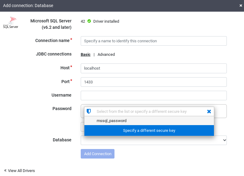This screenshot has height=176, width=244.
Task: Switch to the Advanced JDBC connection tab
Action: (106, 55)
